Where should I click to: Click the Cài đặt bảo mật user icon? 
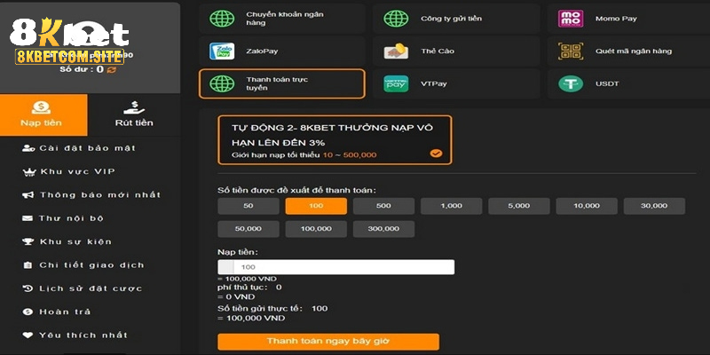point(28,148)
